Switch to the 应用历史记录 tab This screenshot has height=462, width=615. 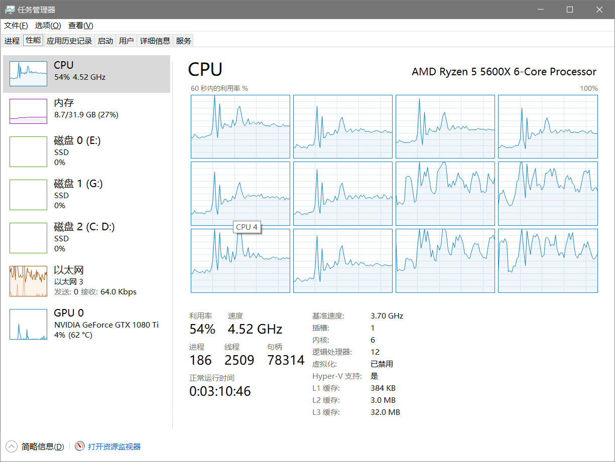[x=69, y=41]
